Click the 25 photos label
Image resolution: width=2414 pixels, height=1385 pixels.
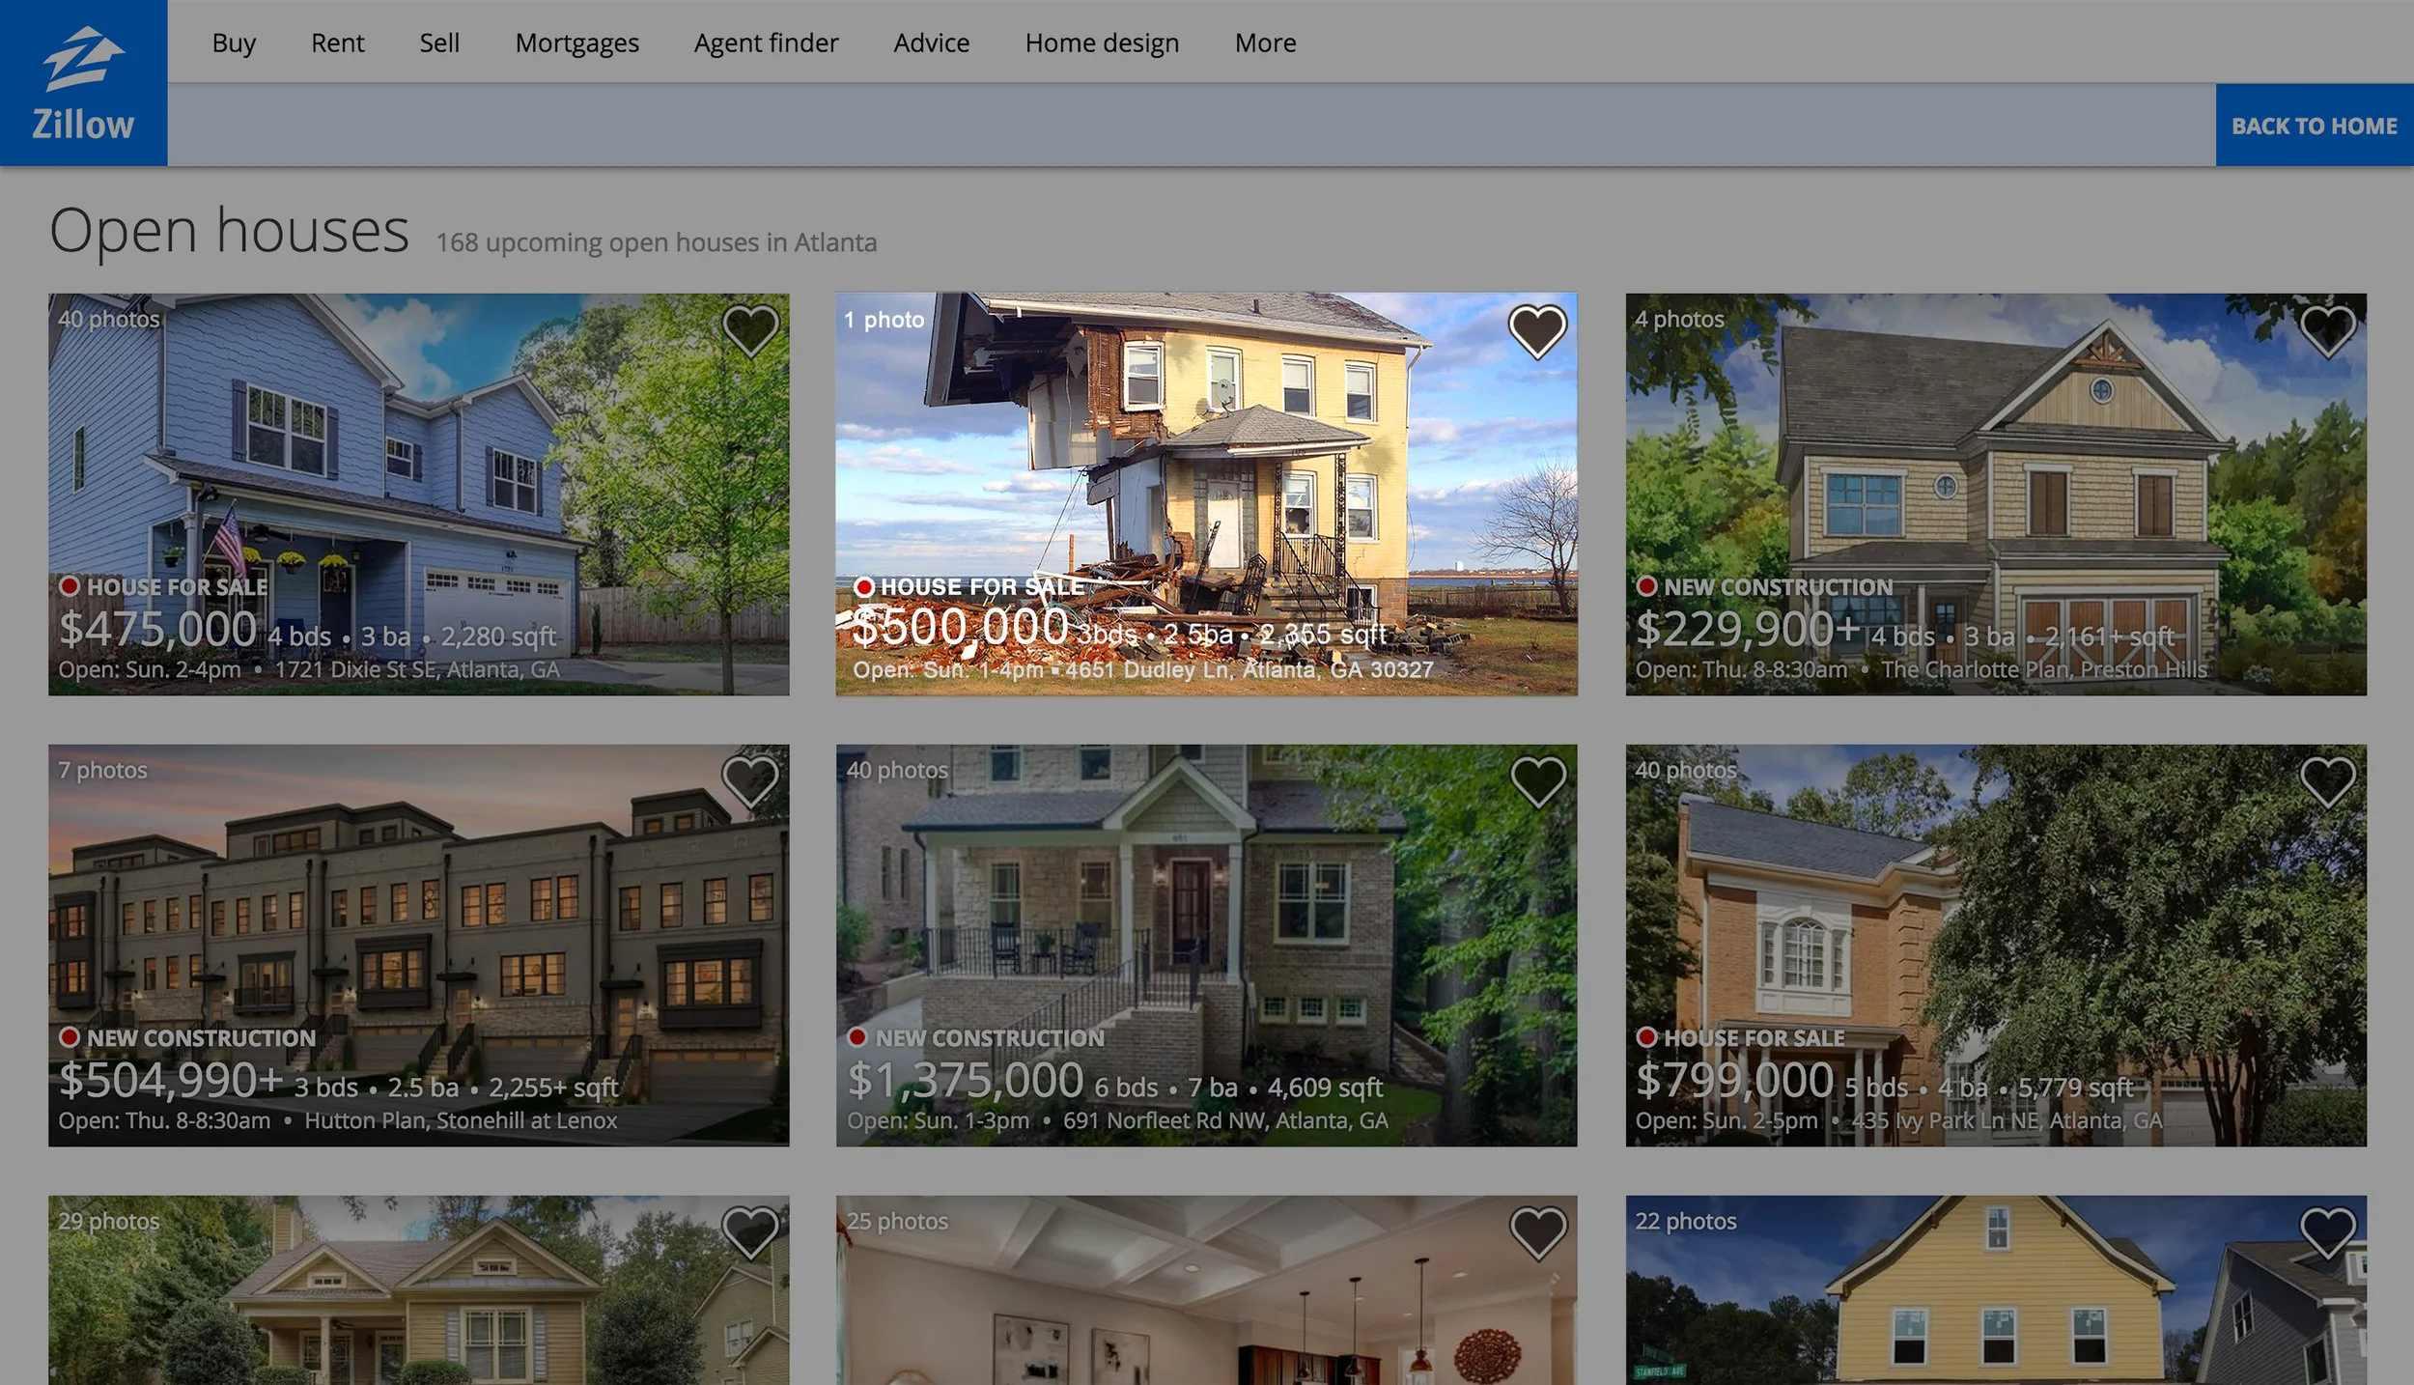click(x=897, y=1221)
